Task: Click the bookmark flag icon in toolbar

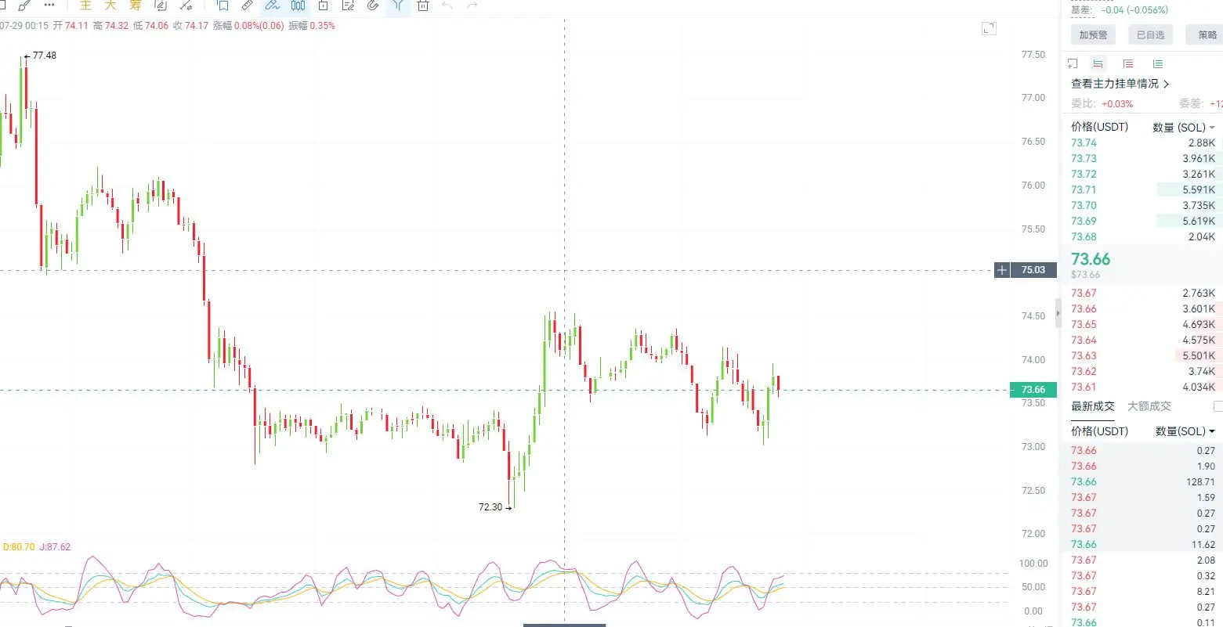Action: [x=223, y=5]
